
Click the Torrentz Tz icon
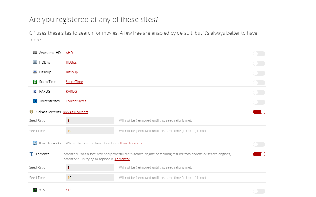[31, 154]
